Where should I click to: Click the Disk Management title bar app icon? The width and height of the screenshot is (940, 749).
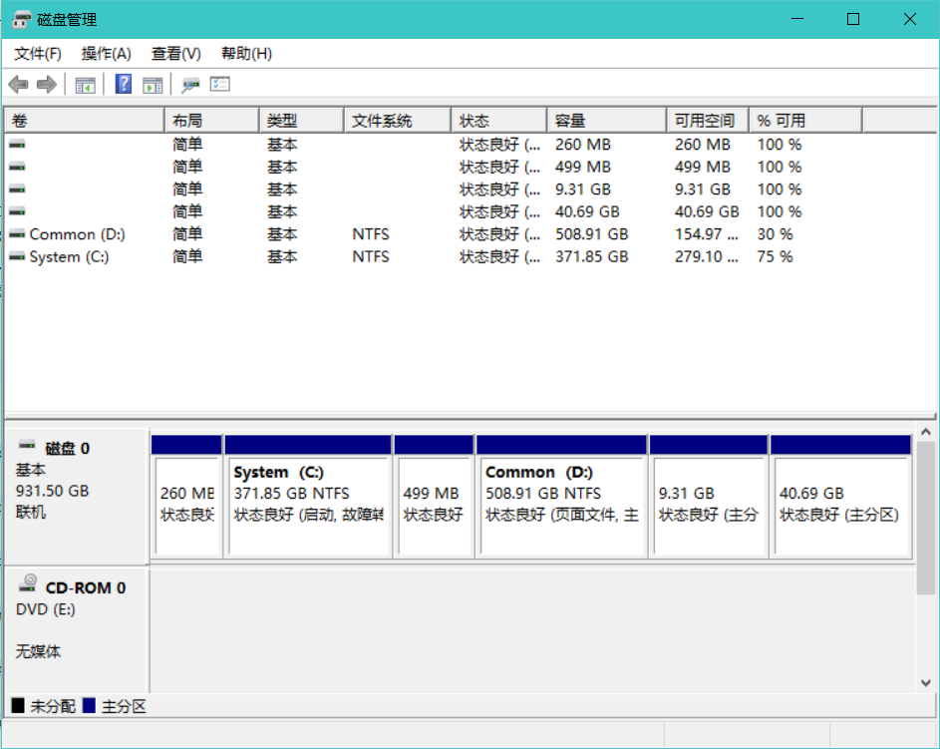pyautogui.click(x=22, y=19)
